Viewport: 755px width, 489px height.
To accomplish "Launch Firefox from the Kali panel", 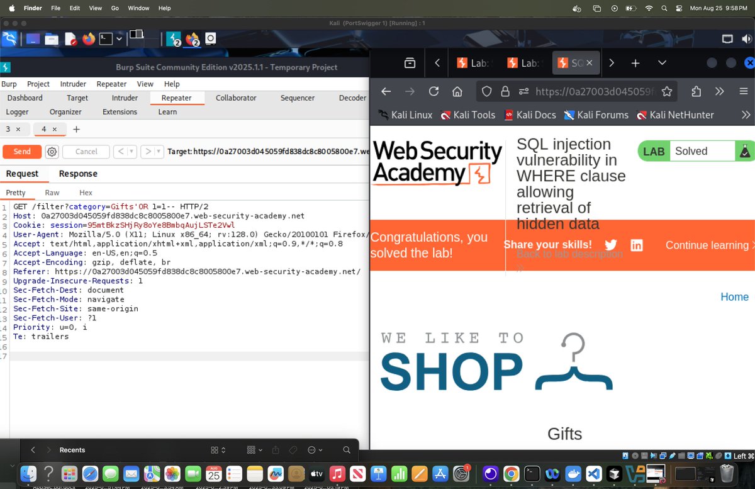I will point(88,39).
